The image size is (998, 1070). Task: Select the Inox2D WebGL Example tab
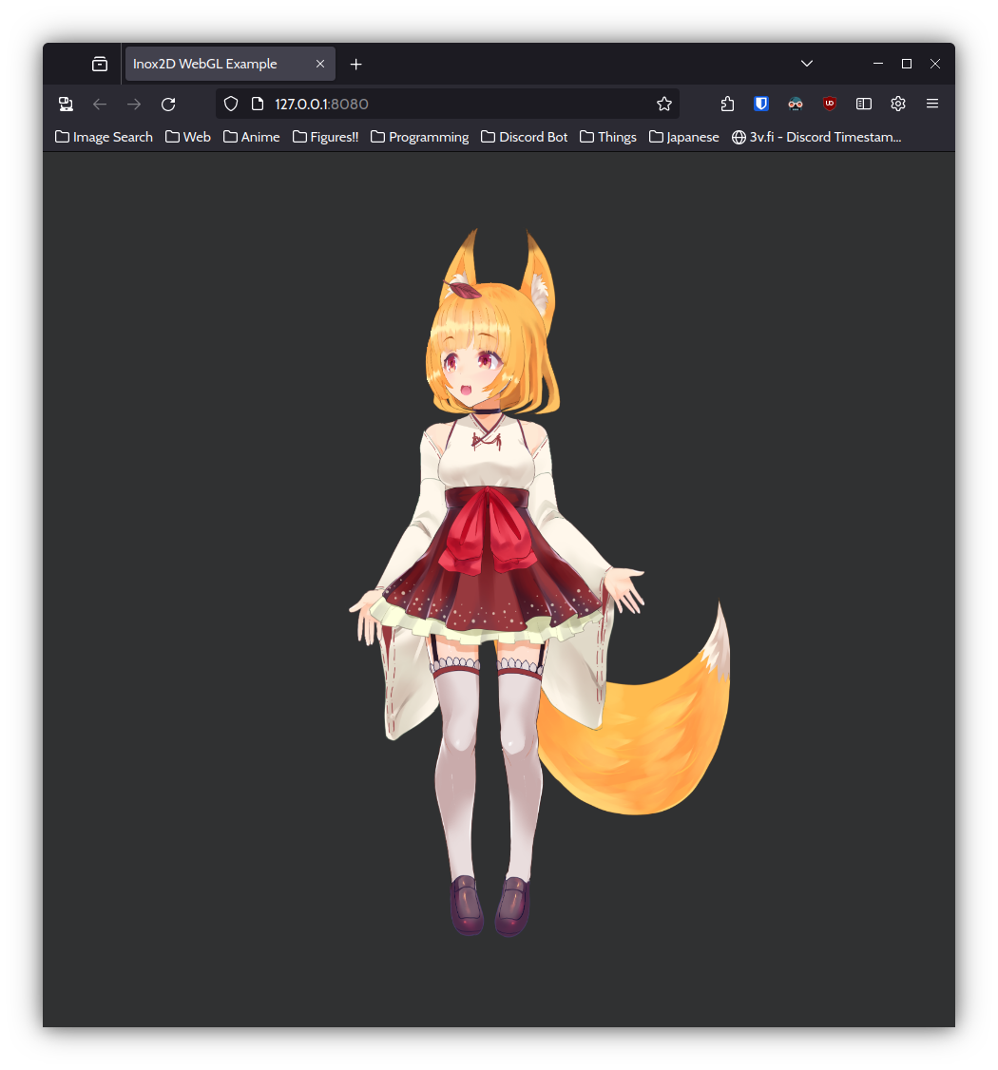(230, 64)
